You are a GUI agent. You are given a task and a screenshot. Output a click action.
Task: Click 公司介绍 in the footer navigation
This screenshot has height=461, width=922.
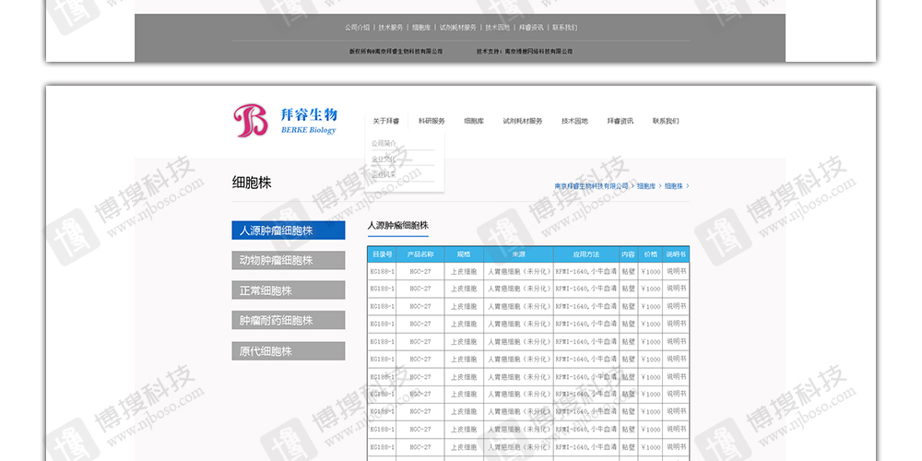click(x=357, y=28)
